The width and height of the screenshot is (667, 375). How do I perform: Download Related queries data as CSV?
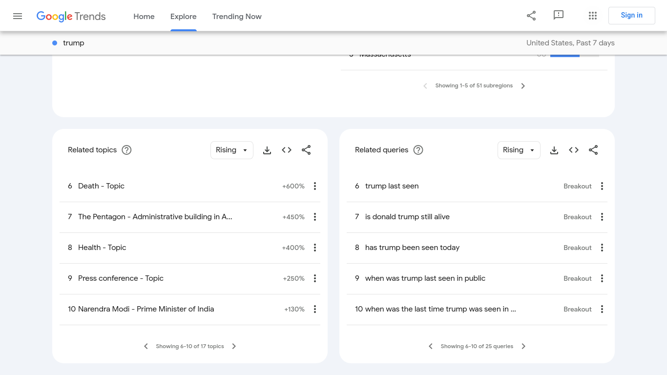(x=554, y=150)
